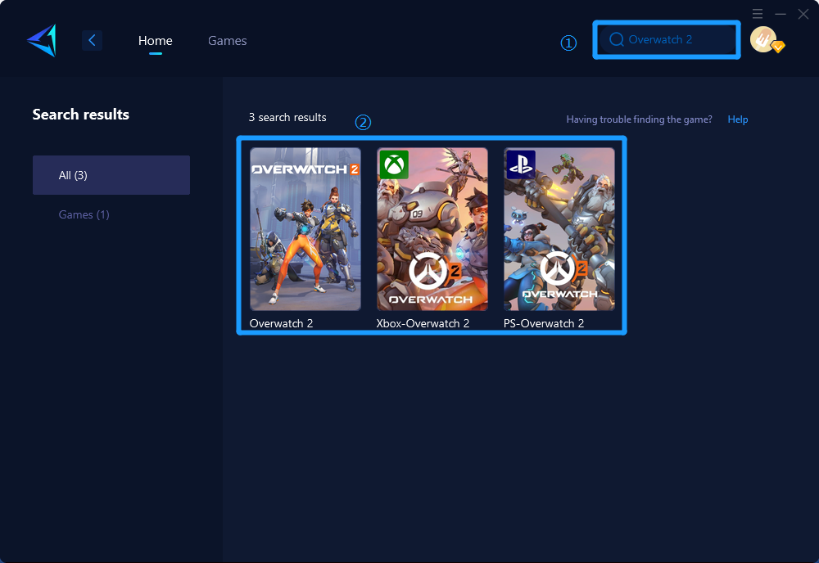Click the "PS-Overwatch 2" title text
Viewport: 819px width, 563px height.
pyautogui.click(x=544, y=323)
